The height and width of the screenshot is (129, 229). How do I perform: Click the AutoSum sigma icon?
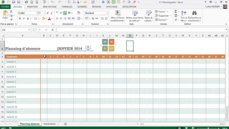(x=176, y=11)
